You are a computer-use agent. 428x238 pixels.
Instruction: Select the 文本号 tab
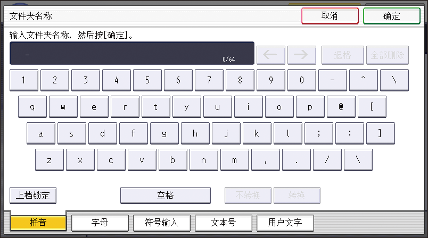[224, 223]
